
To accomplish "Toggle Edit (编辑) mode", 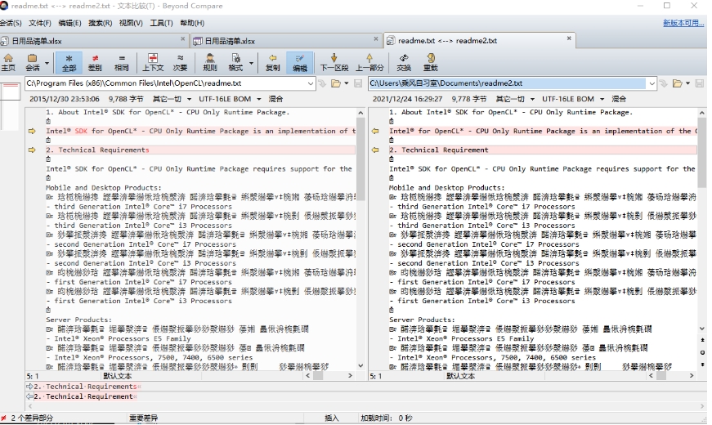I will 300,62.
